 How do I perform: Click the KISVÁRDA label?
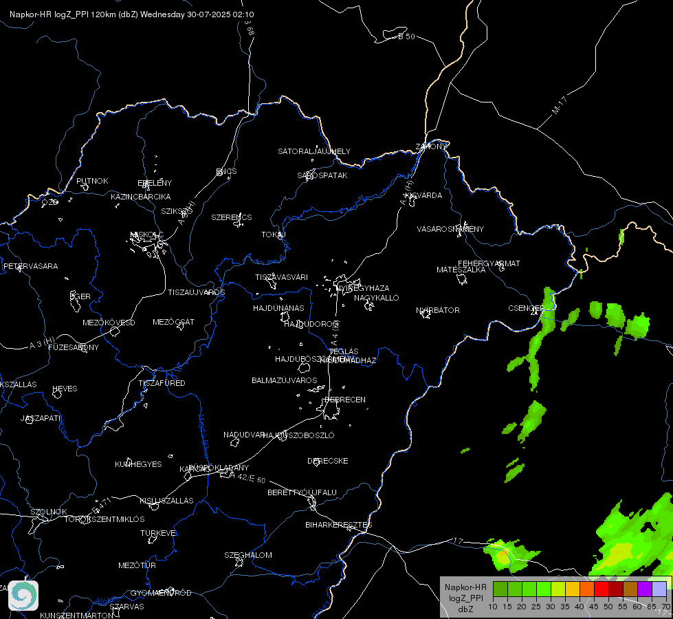pos(423,195)
